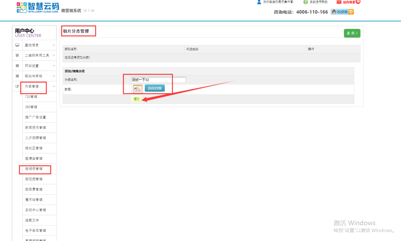Click the monitor icon beside 基础信息
401x241 pixels.
click(x=17, y=45)
